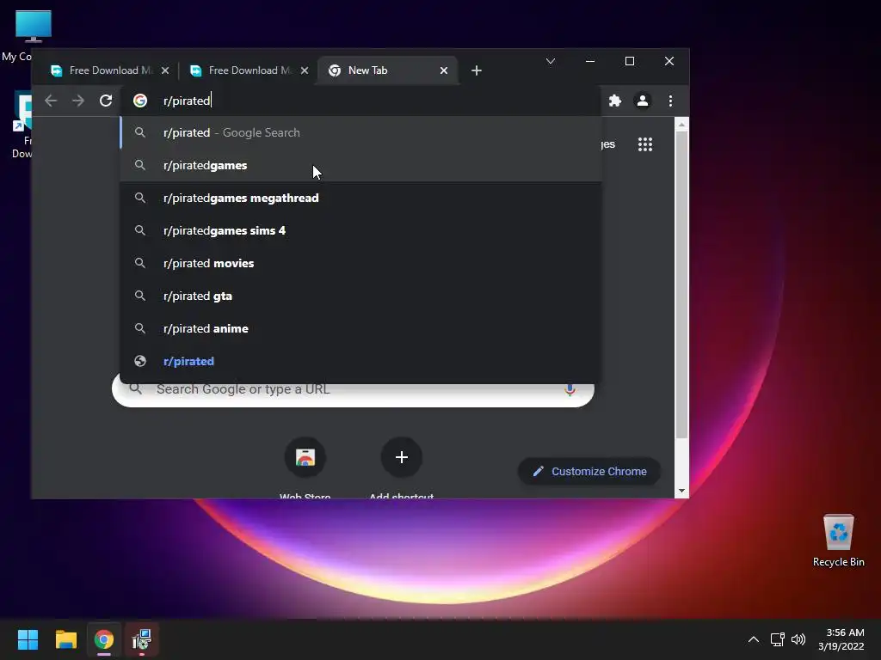This screenshot has height=660, width=881.
Task: Select suggestion r/pirated - Google Search
Action: click(360, 133)
